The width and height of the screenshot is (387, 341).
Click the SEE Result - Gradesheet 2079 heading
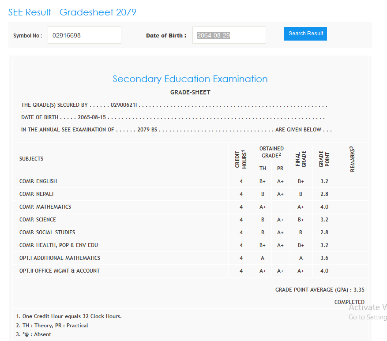click(72, 12)
